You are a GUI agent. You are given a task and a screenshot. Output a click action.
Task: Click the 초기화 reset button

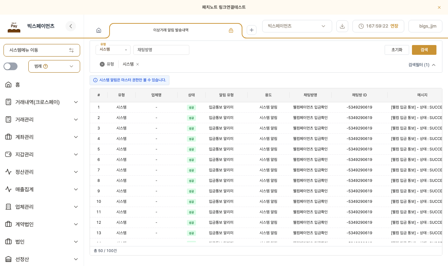click(x=397, y=50)
